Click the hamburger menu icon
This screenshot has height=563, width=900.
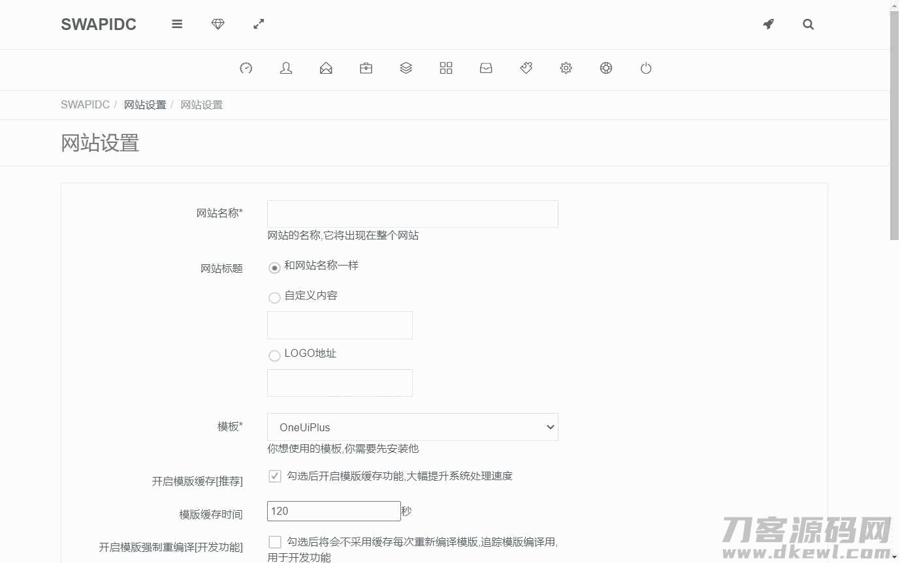[177, 24]
